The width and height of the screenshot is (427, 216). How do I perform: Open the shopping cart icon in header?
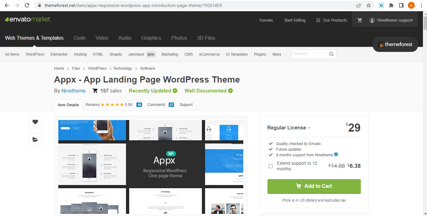360,20
